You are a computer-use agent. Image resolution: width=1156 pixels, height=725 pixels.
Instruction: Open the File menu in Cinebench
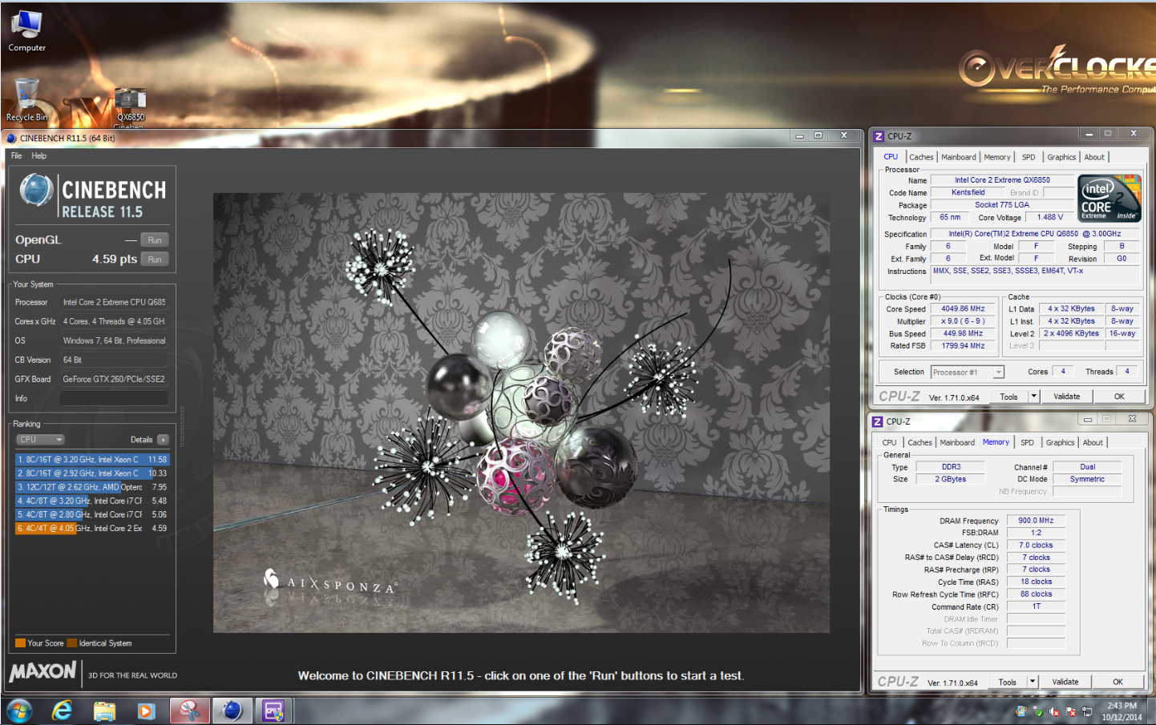(16, 156)
